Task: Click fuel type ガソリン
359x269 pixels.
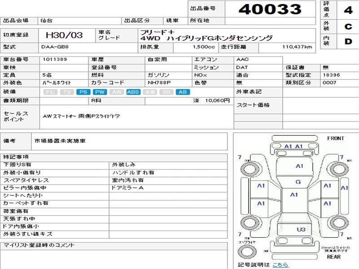Action: pos(158,75)
